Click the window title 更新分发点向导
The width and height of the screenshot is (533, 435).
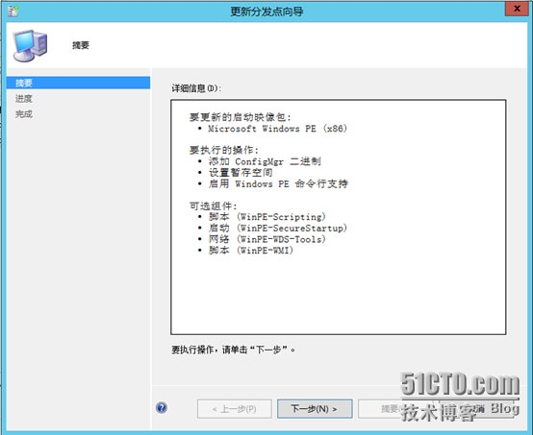pos(266,12)
